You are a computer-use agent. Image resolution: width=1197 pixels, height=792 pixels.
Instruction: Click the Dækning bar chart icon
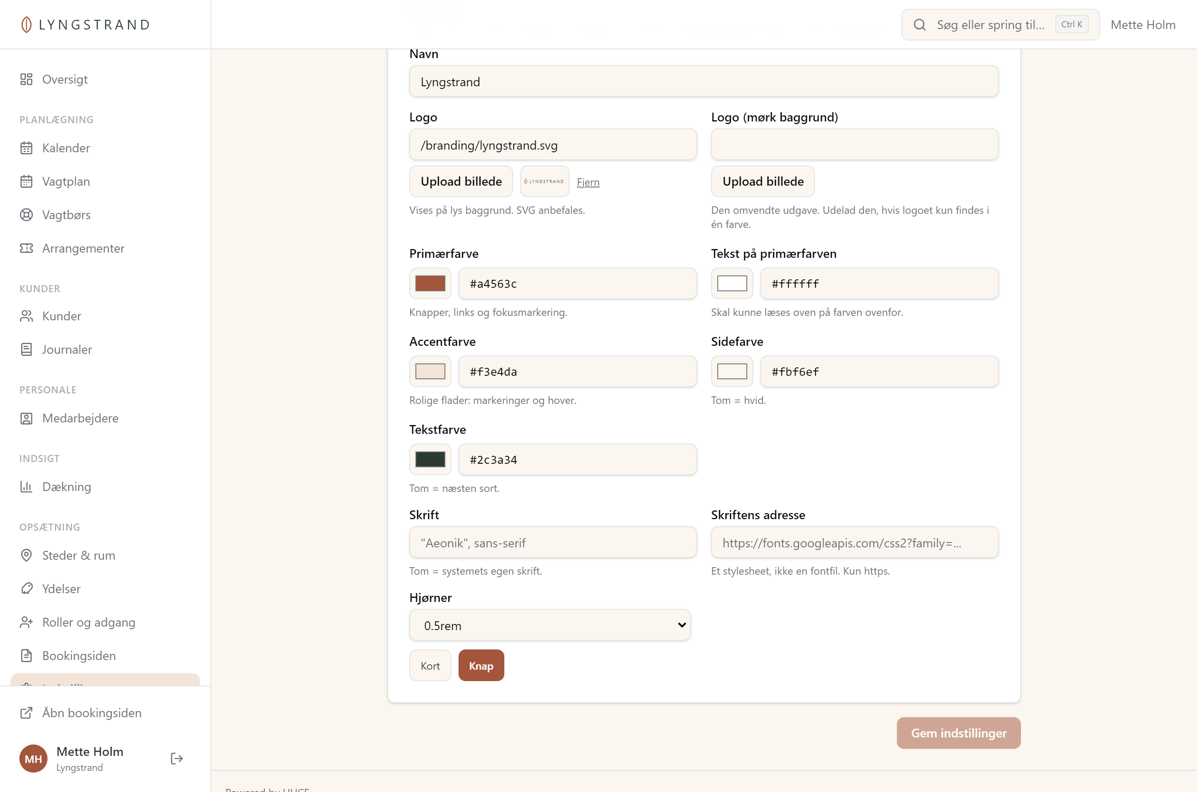26,487
